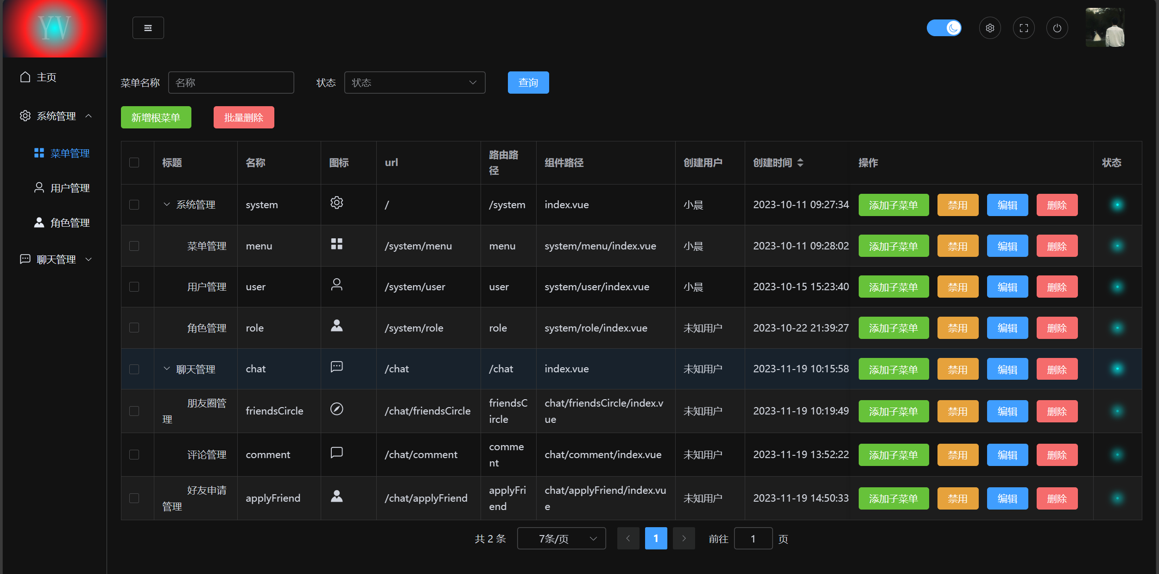Click the YV logo
Screen dimensions: 1159x574
click(x=55, y=29)
